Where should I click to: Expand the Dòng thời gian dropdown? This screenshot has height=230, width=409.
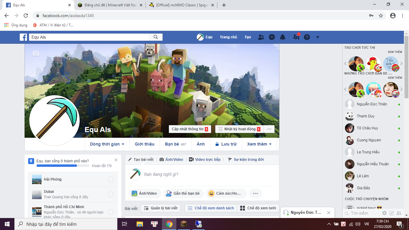pos(107,144)
